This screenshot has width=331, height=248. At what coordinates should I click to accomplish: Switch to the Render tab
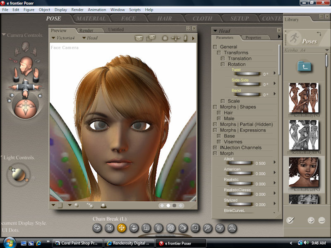tap(86, 30)
